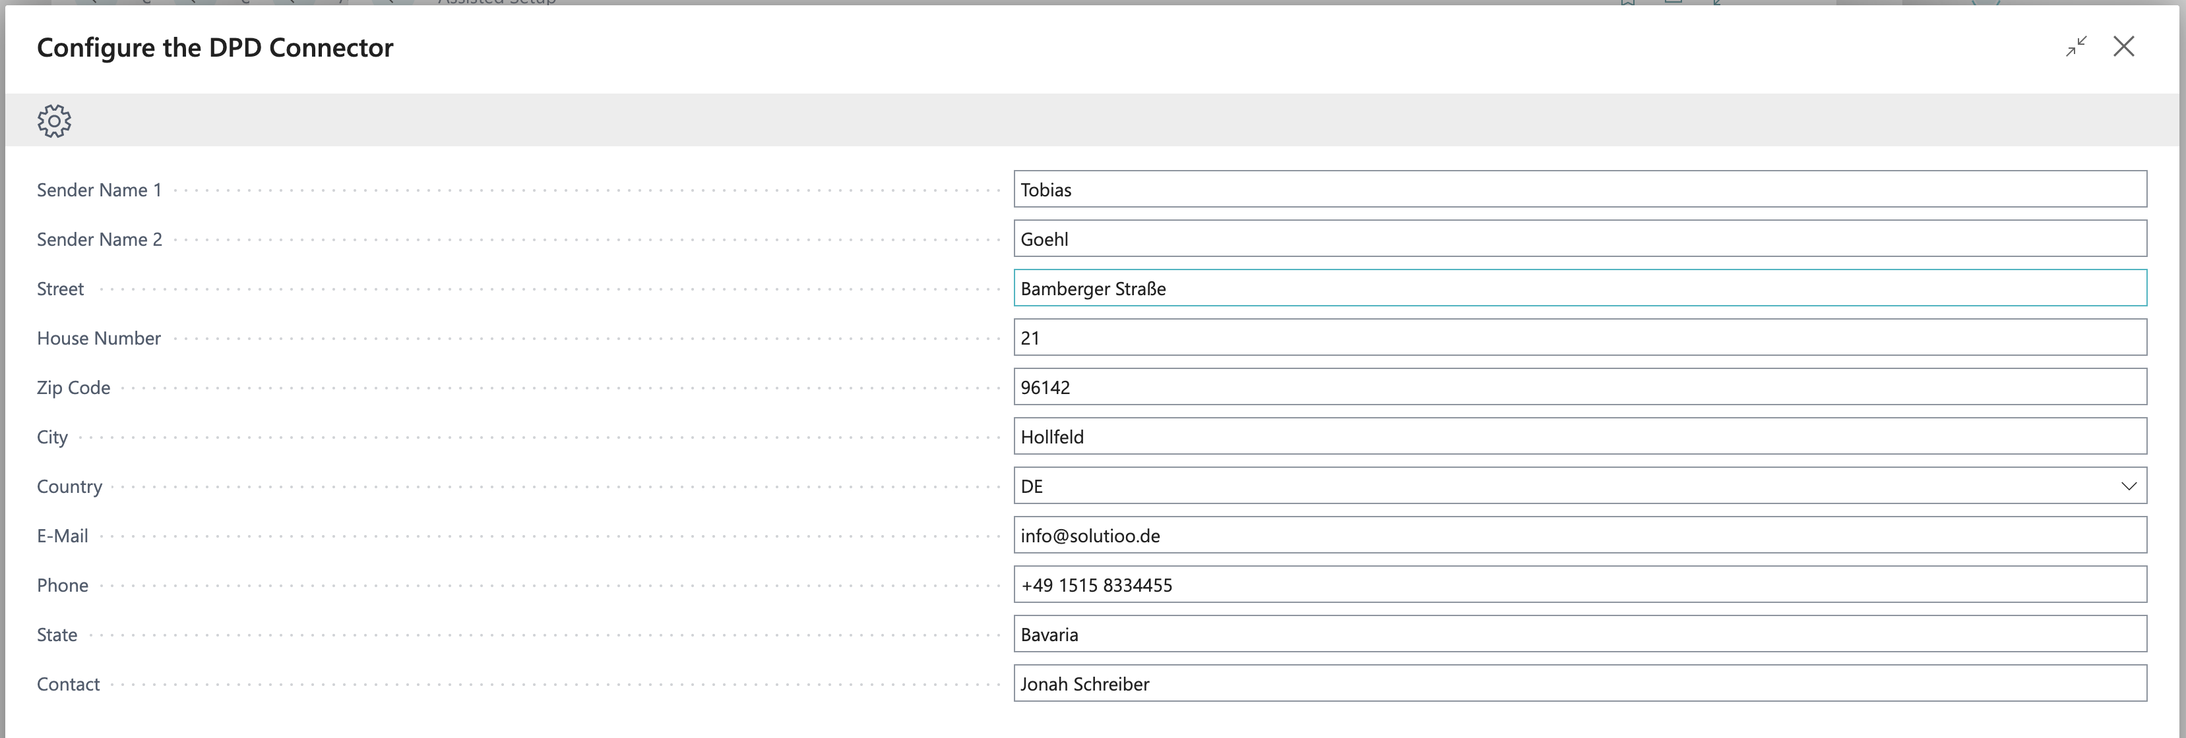Click into the Sender Name 2 field
Screen dimensions: 2186x738
[1579, 239]
